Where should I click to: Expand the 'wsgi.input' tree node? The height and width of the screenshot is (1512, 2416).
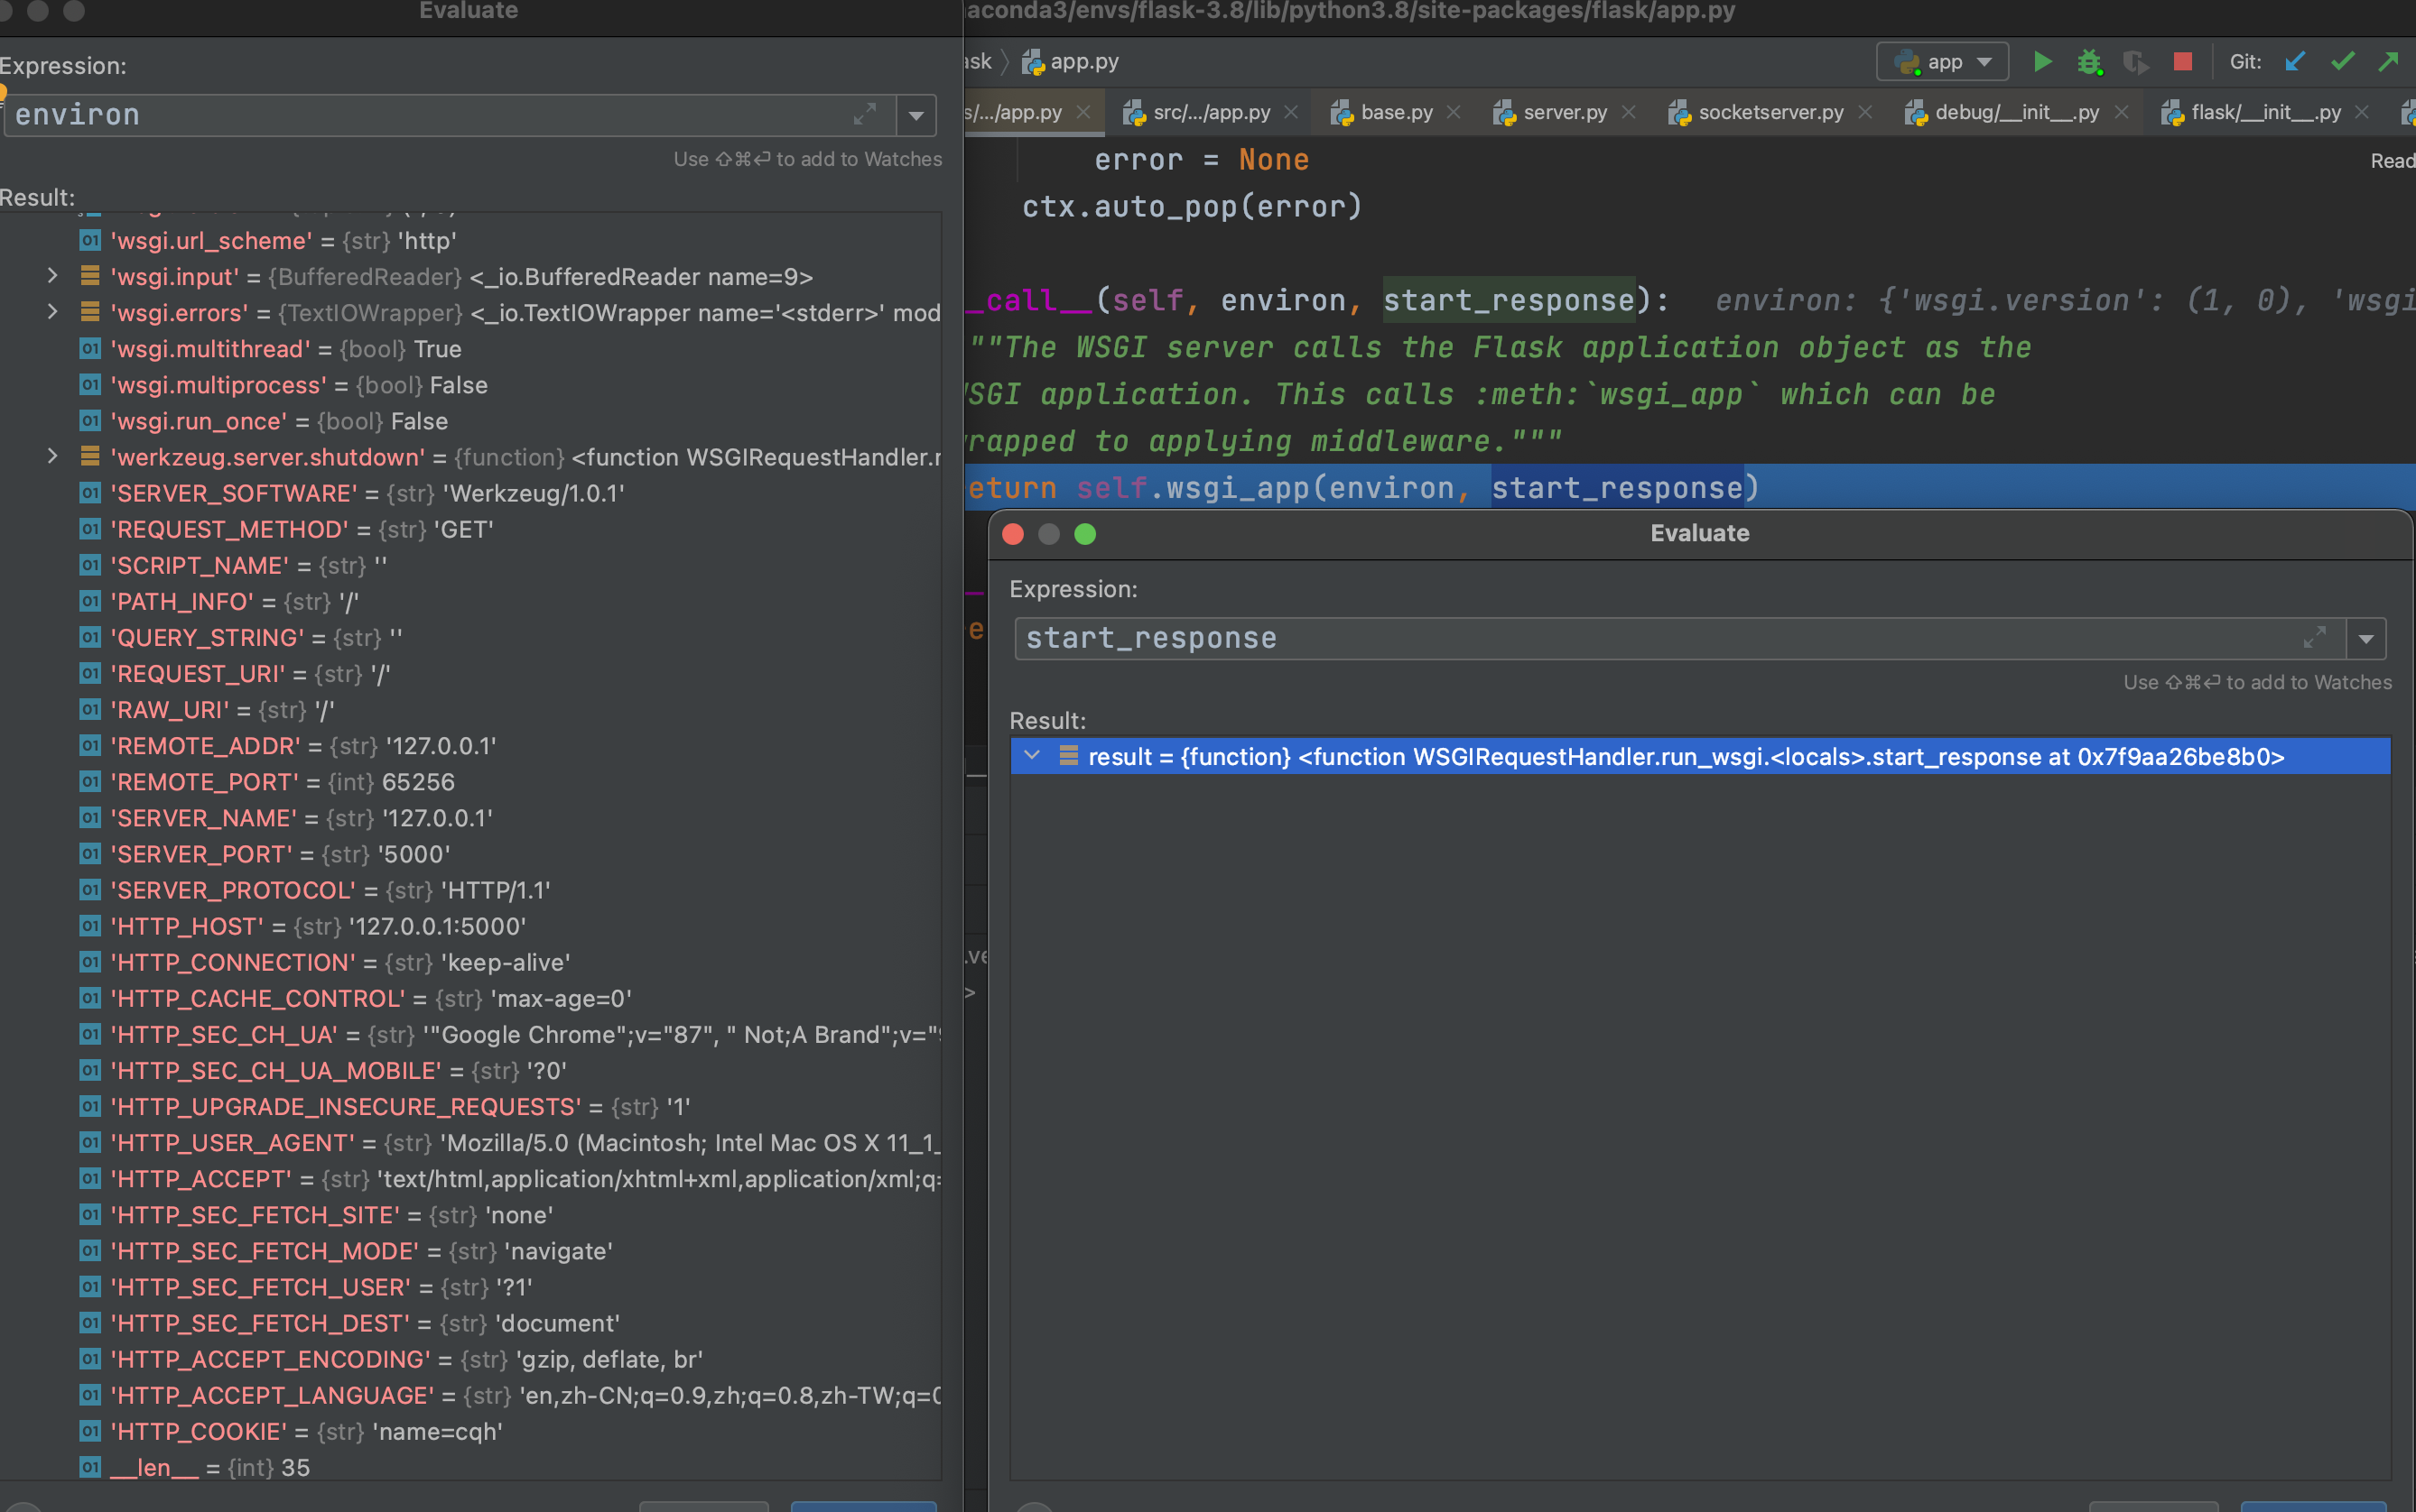(x=53, y=276)
